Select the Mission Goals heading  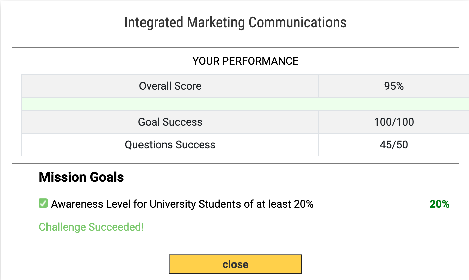tap(81, 177)
